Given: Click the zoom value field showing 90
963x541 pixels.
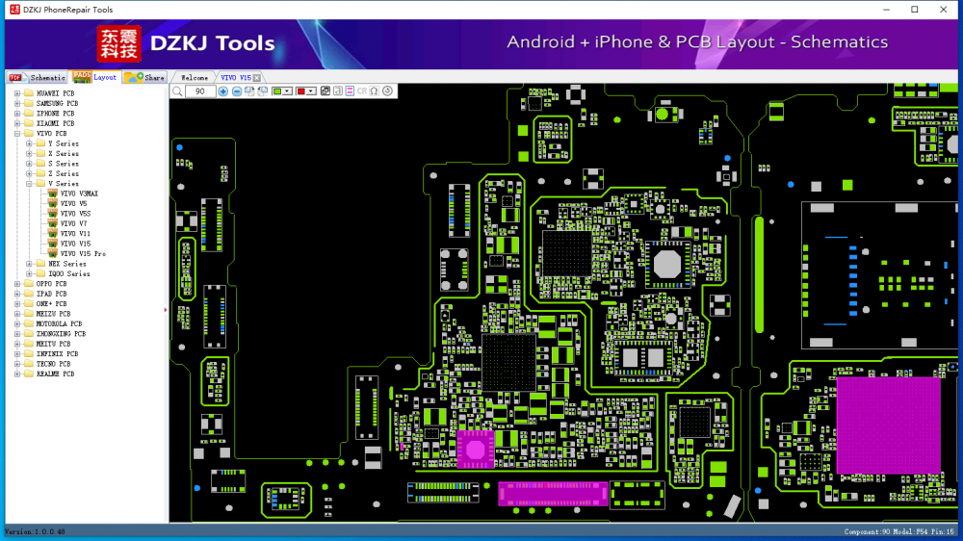Looking at the screenshot, I should click(200, 91).
